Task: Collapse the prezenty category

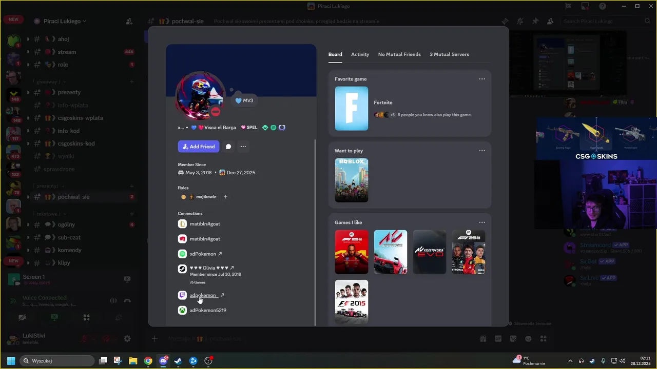Action: click(49, 186)
